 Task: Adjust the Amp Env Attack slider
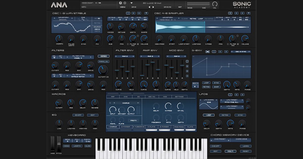pyautogui.click(x=142, y=75)
